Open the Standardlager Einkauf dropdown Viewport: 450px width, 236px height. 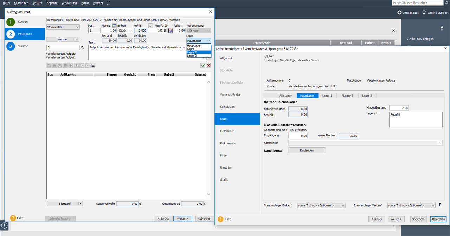(321, 205)
